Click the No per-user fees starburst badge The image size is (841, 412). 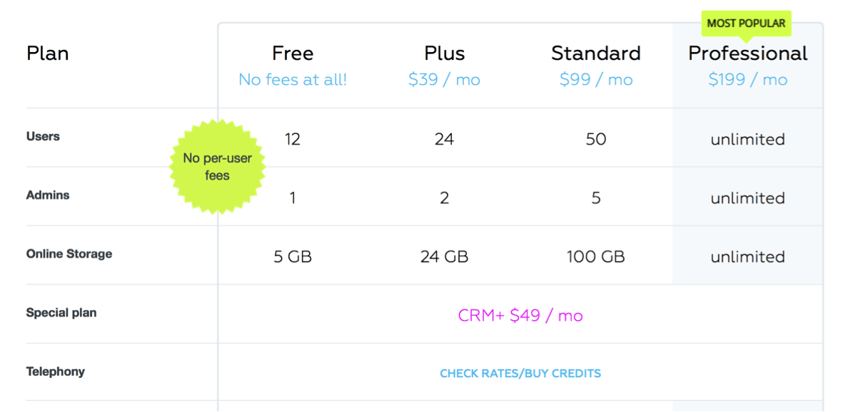[217, 167]
